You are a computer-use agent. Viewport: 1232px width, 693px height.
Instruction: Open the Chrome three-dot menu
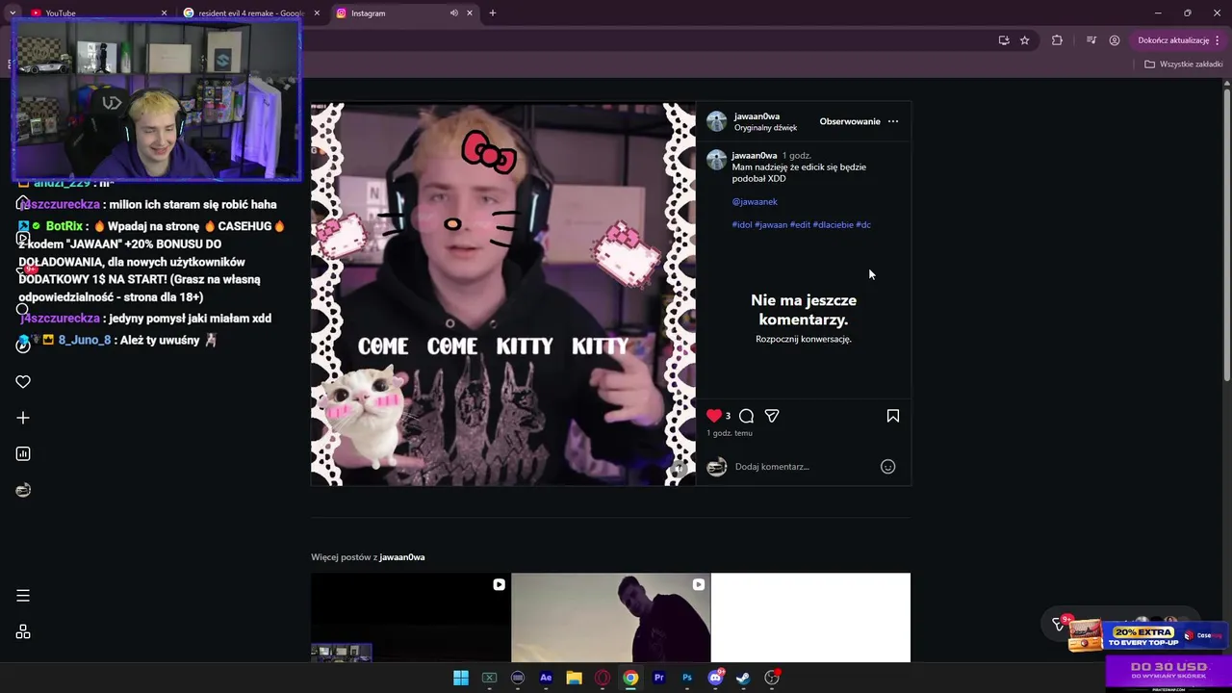pyautogui.click(x=1218, y=40)
